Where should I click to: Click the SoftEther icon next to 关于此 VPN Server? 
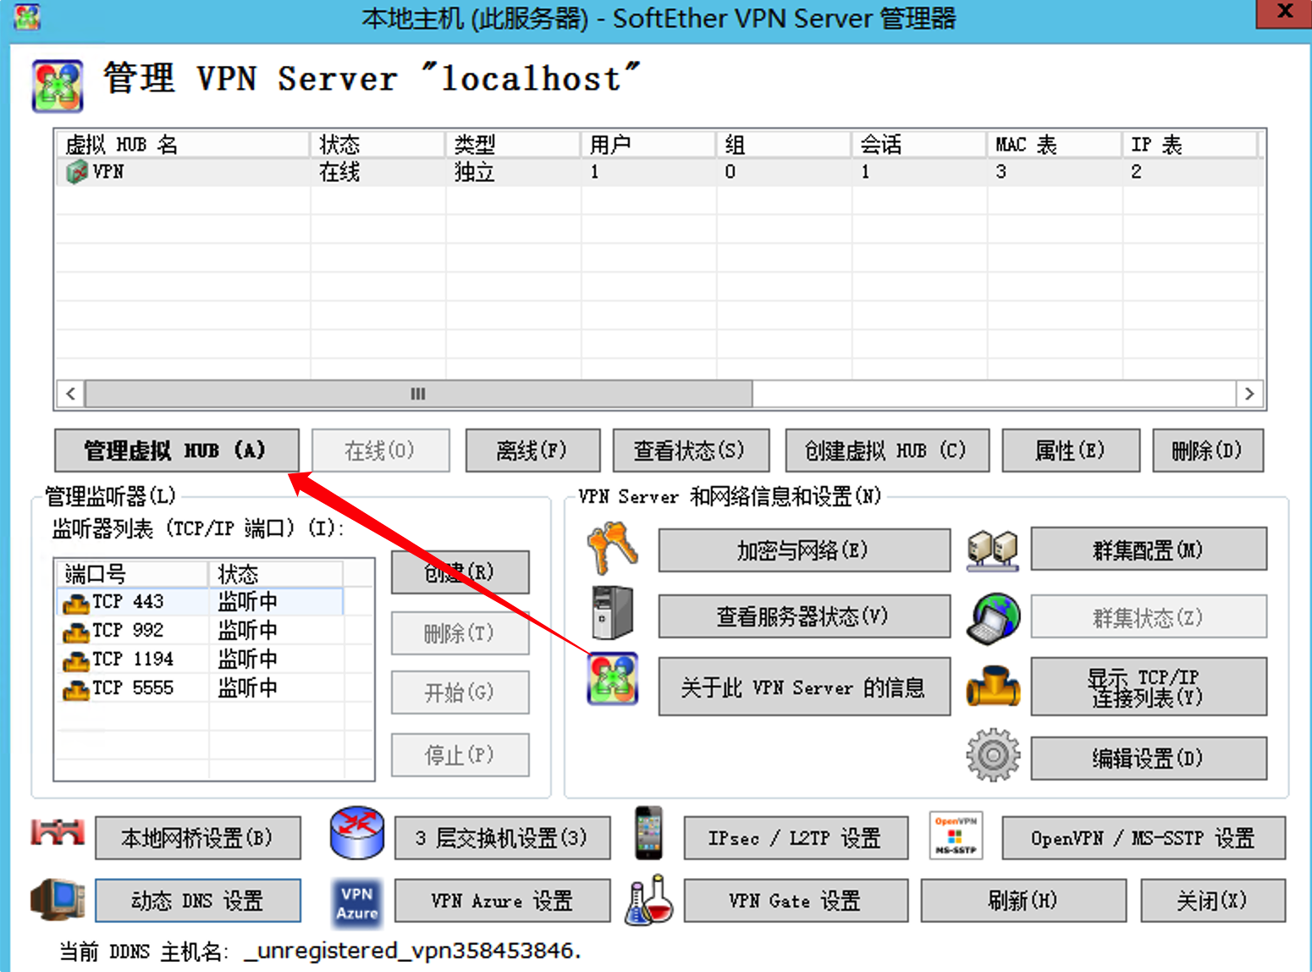(x=613, y=678)
